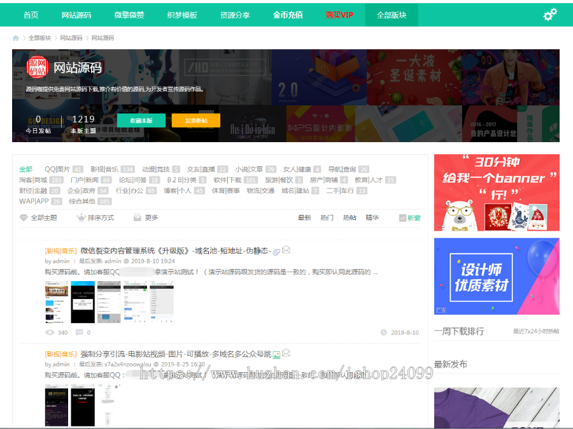The height and width of the screenshot is (429, 573).
Task: Select the 购买VIP nav item
Action: click(339, 15)
